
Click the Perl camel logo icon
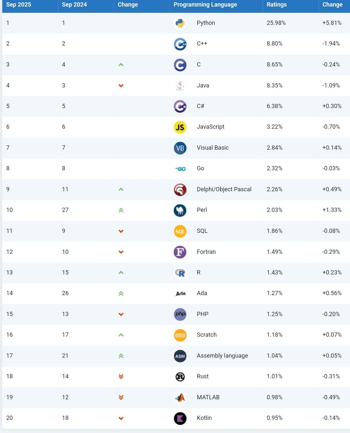pos(180,210)
